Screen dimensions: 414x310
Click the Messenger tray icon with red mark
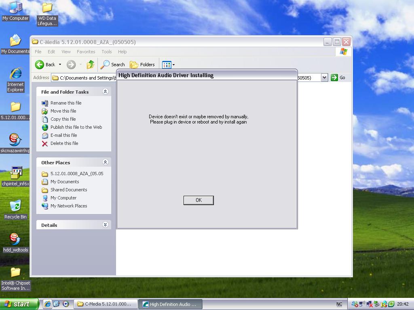[355, 304]
